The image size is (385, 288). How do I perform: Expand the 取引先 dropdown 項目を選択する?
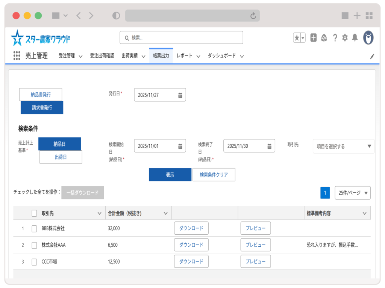point(343,146)
